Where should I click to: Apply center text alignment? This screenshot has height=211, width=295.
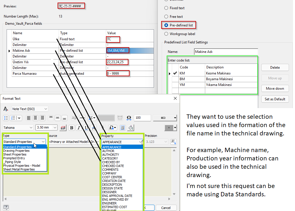[x=35, y=118]
